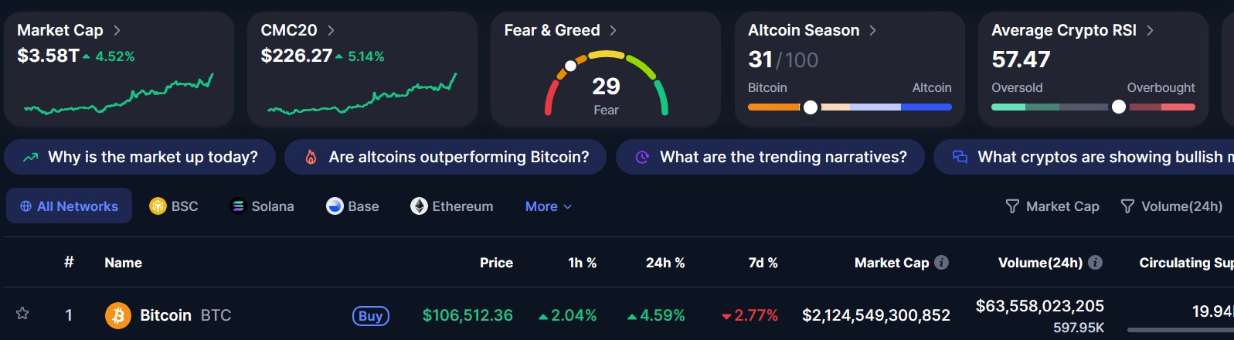Open Market Cap card chevron
This screenshot has width=1234, height=340.
[x=117, y=30]
